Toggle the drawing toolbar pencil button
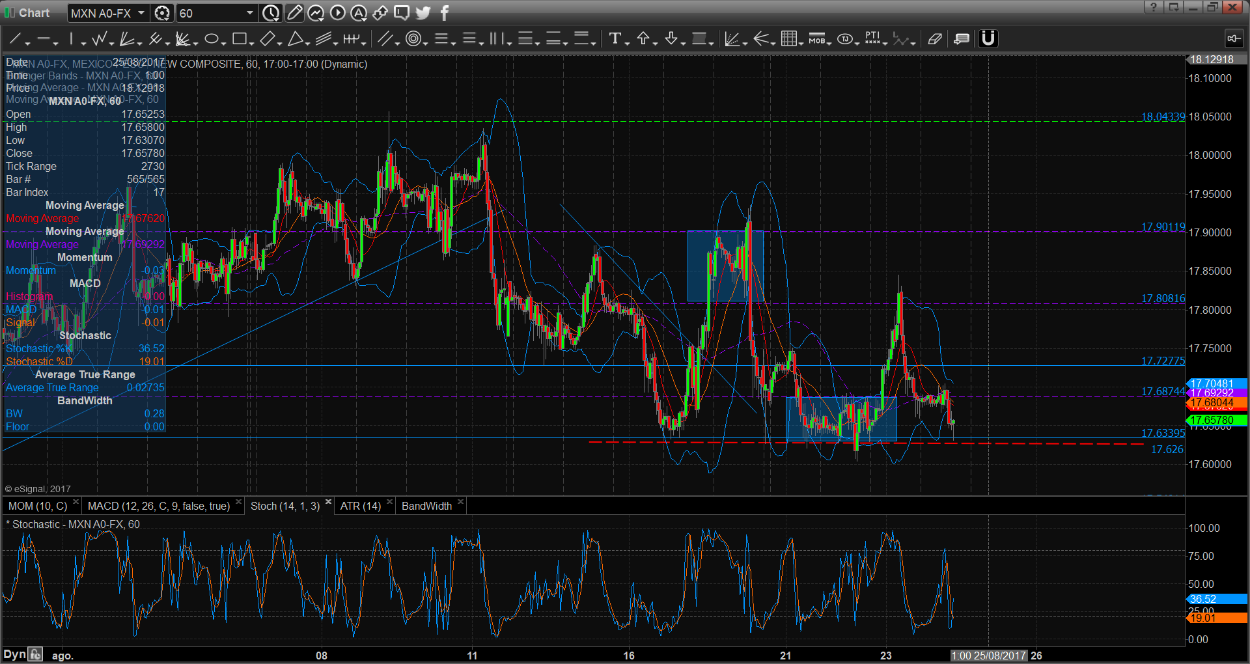1250x664 pixels. click(x=294, y=12)
